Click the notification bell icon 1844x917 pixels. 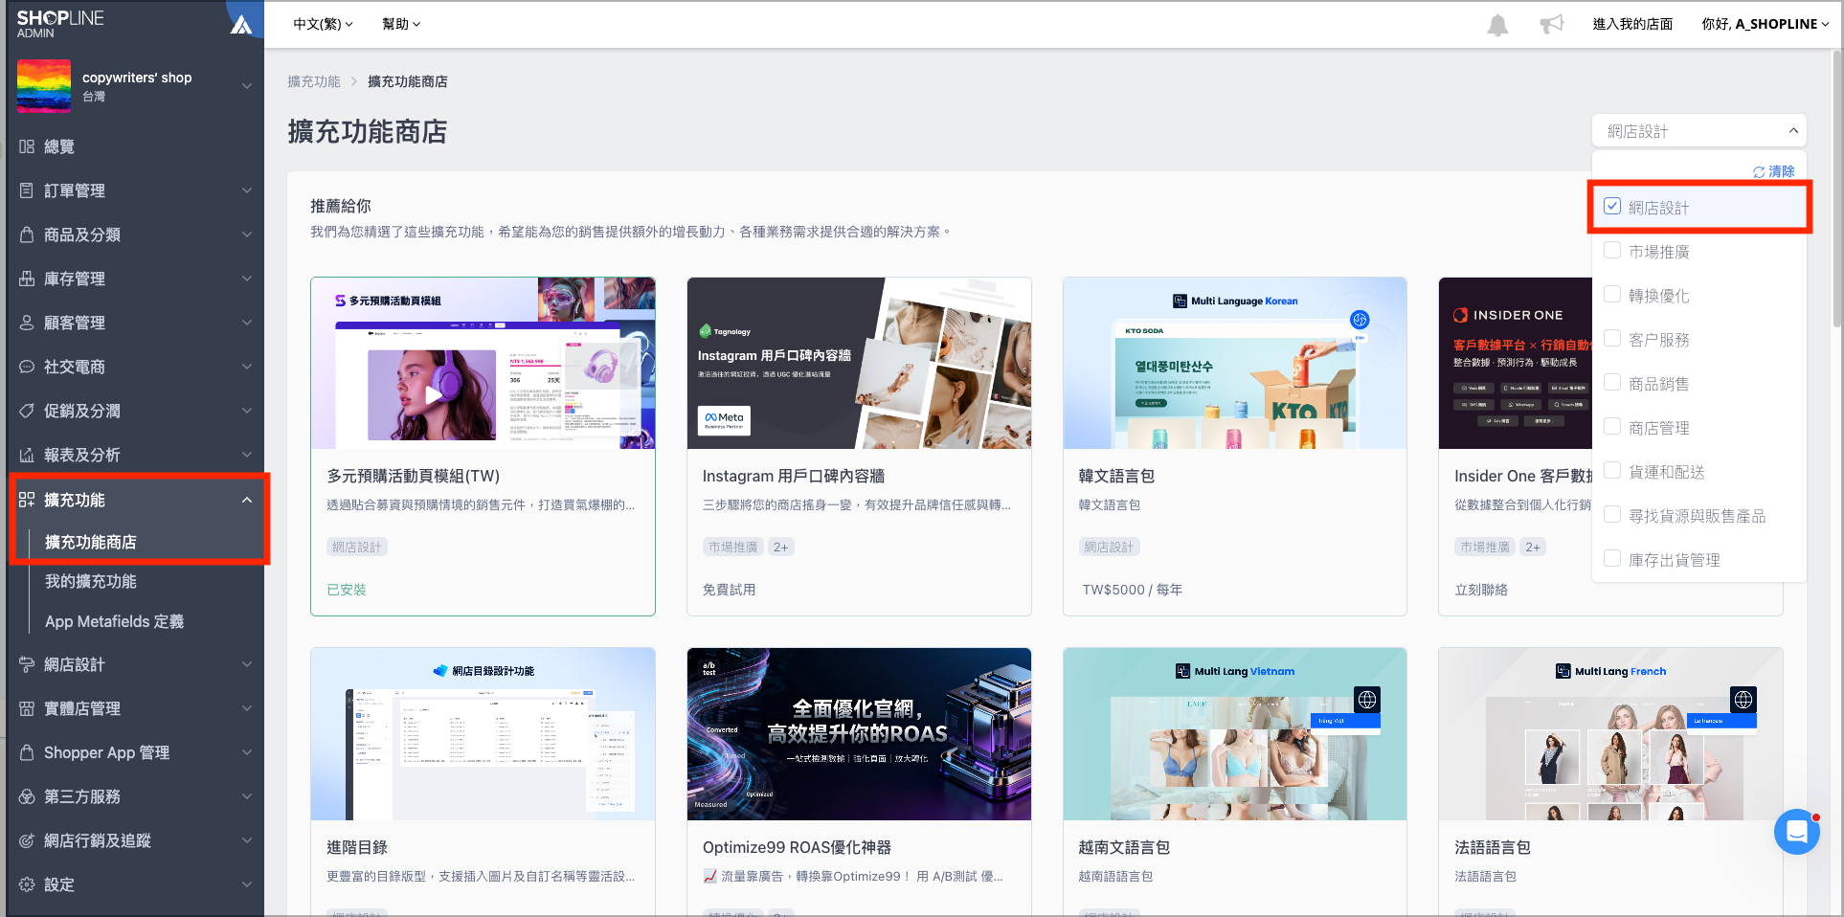click(1497, 25)
